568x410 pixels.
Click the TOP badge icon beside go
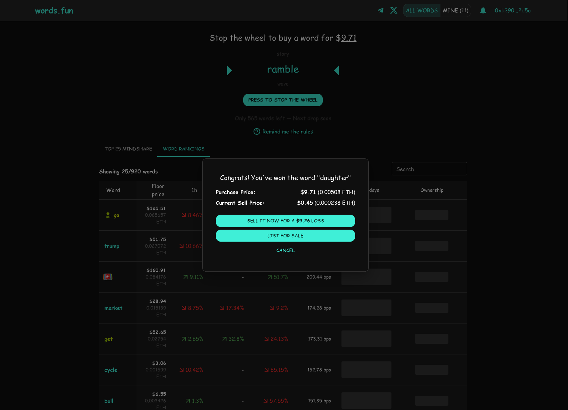(108, 215)
